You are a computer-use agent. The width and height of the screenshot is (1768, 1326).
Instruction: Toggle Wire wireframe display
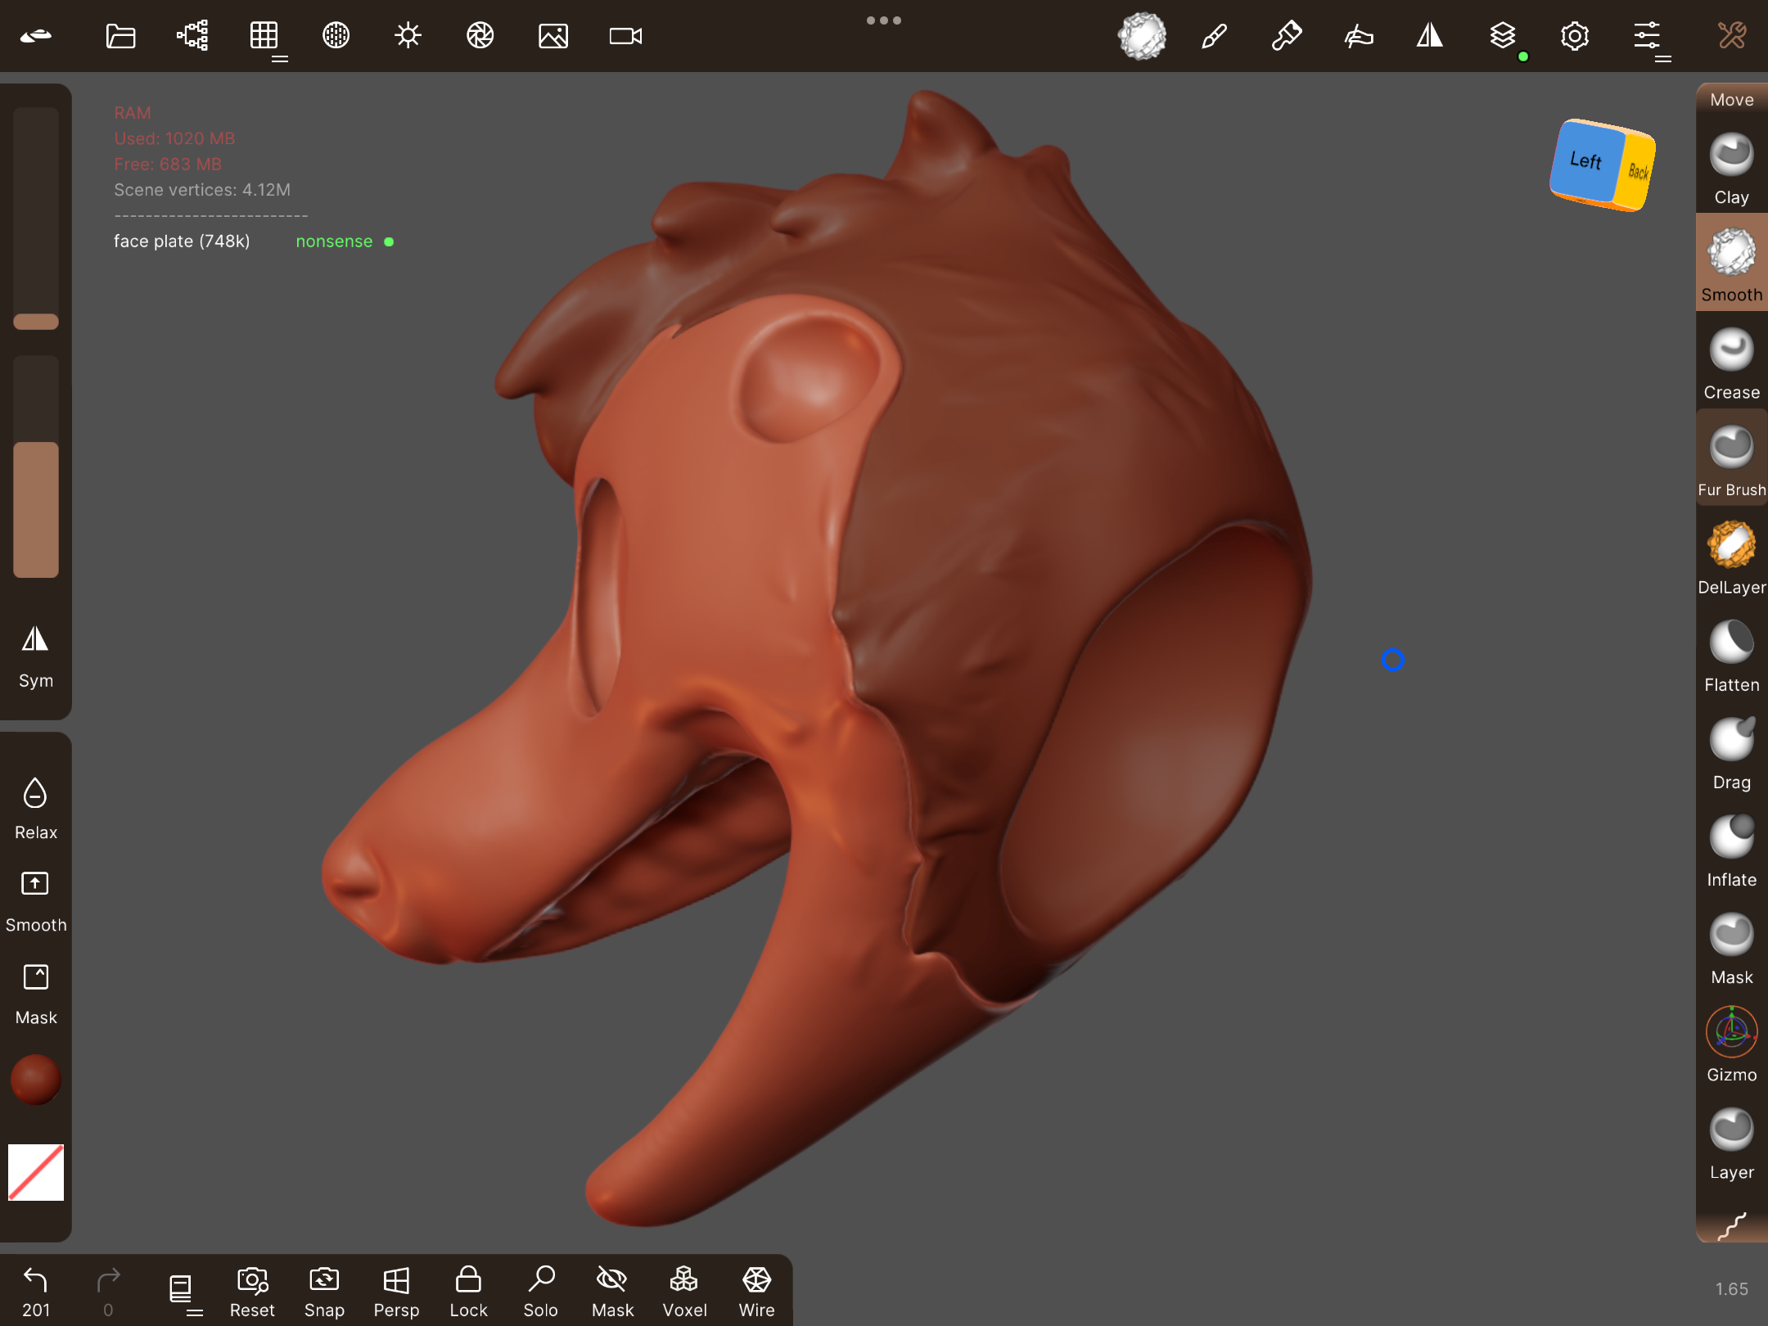coord(756,1292)
